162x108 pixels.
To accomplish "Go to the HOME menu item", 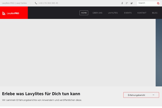I will [x=84, y=13].
